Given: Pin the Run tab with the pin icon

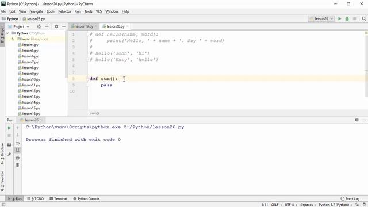Looking at the screenshot, I should click(x=9, y=154).
